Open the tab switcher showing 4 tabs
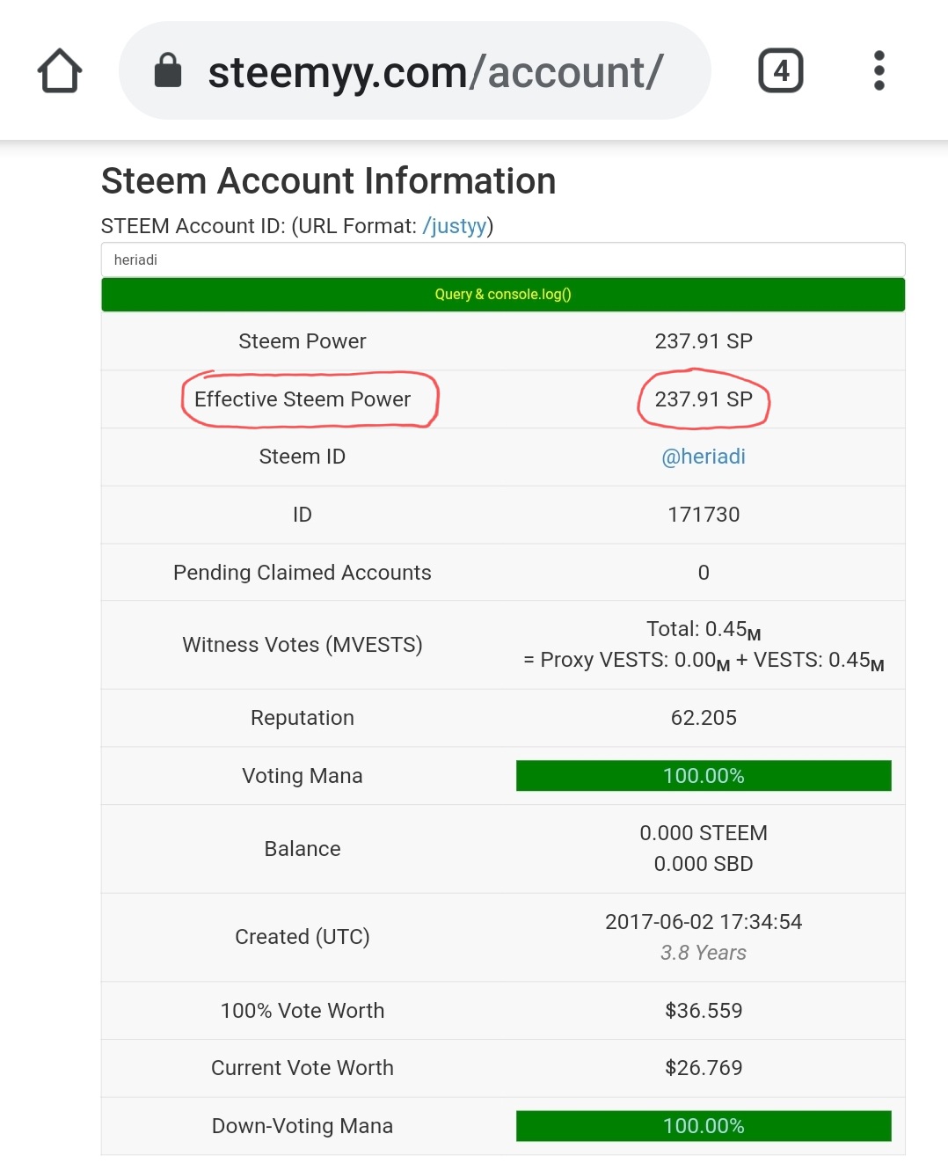This screenshot has width=948, height=1163. (x=780, y=71)
